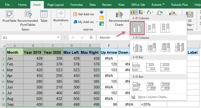
Task: Select the 3-D Clustered Column chart
Action: (137, 47)
